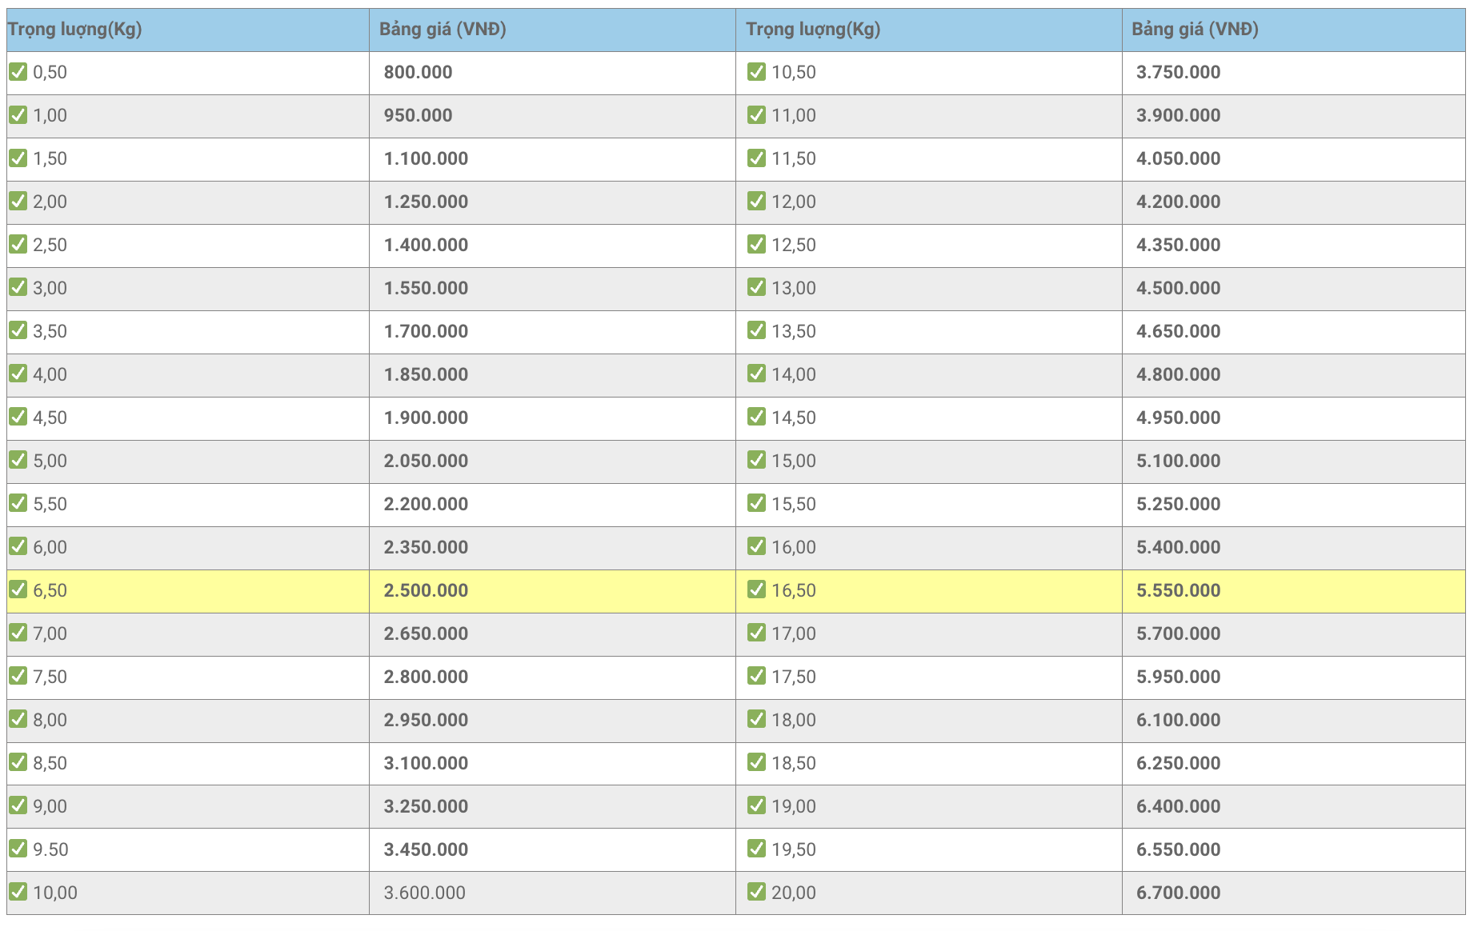Select the weight value 2,00
The height and width of the screenshot is (931, 1474).
click(50, 202)
